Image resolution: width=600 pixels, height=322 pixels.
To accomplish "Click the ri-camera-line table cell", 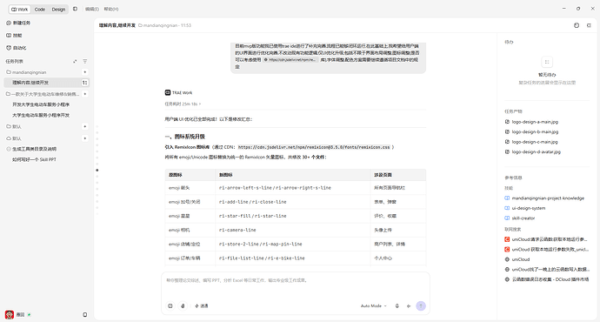I will click(x=293, y=230).
